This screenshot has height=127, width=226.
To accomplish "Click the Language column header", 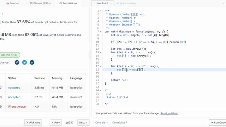I will [76, 78].
